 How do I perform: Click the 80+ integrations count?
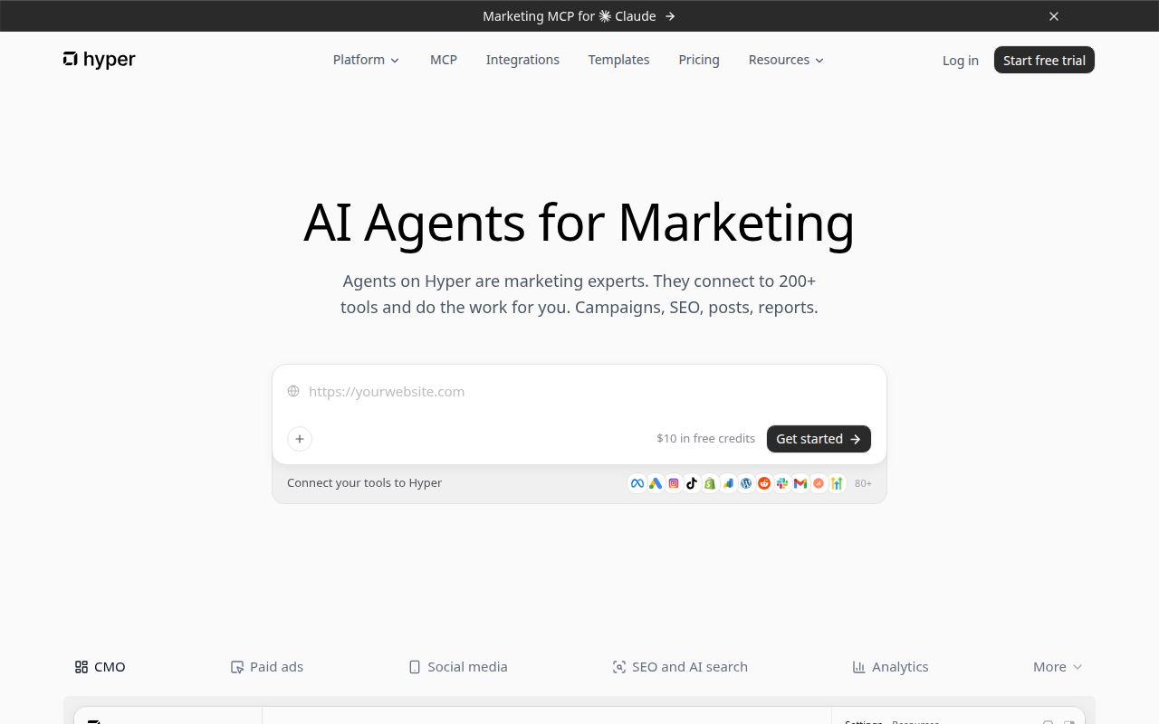[863, 483]
